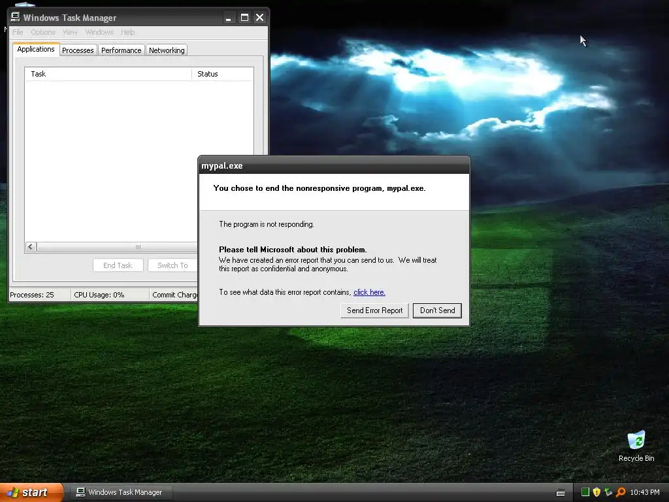
Task: Click the Start button
Action: click(31, 492)
